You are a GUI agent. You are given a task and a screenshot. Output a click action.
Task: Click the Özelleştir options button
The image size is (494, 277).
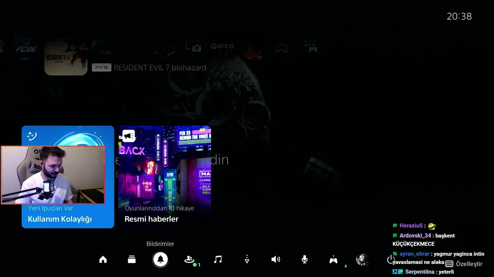(x=464, y=264)
